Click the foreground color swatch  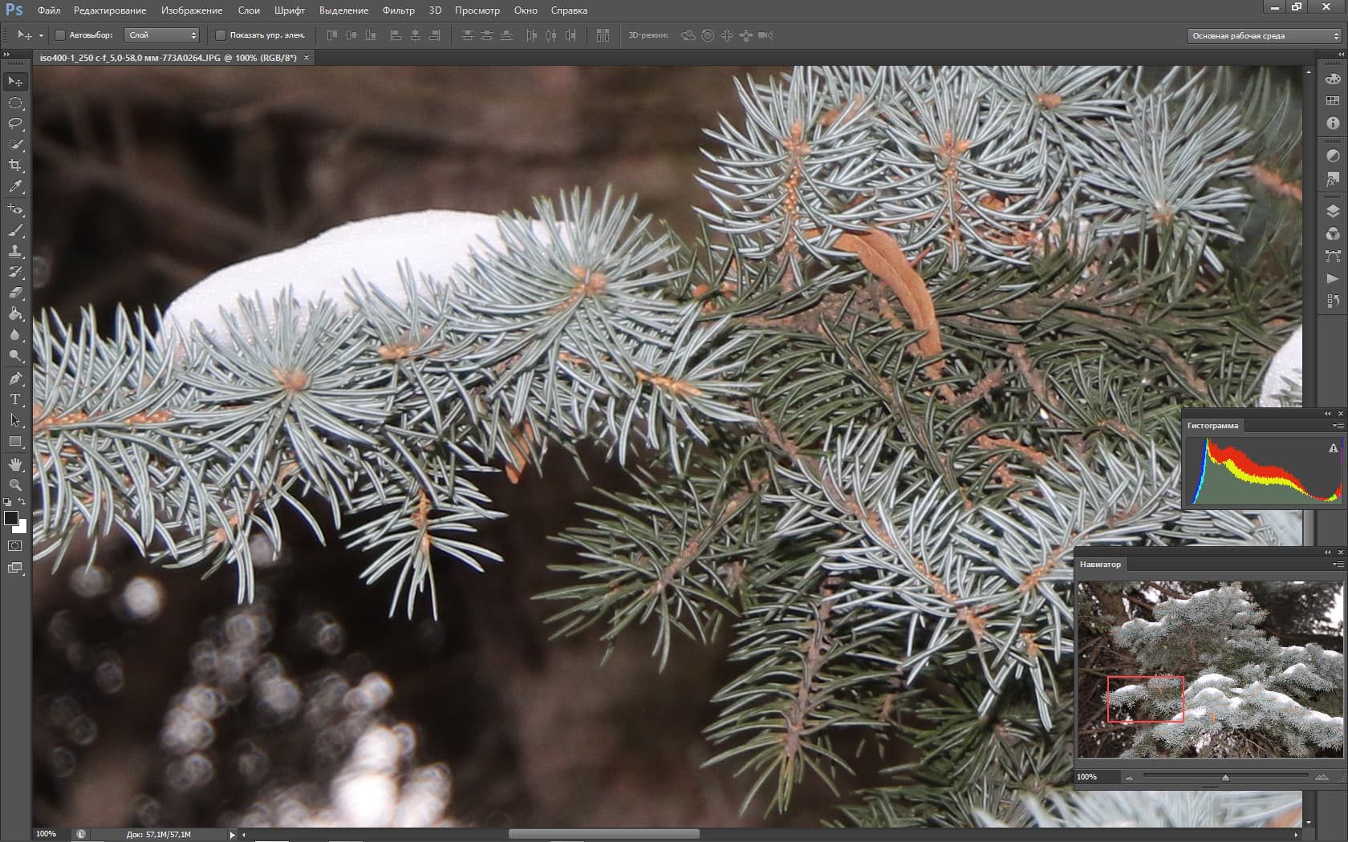click(x=11, y=518)
